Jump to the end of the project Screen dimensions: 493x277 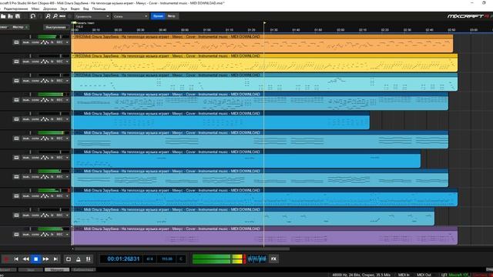pos(55,259)
